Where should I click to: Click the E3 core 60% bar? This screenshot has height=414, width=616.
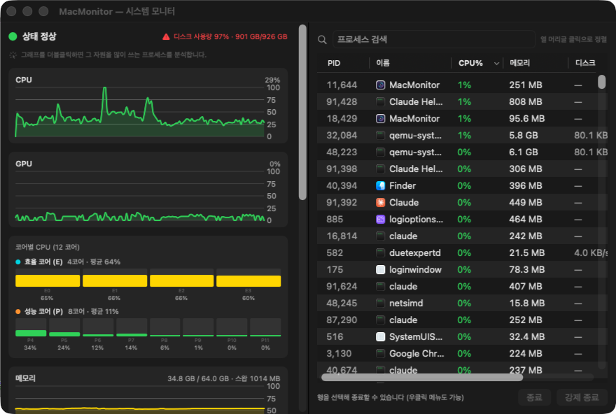pos(248,278)
